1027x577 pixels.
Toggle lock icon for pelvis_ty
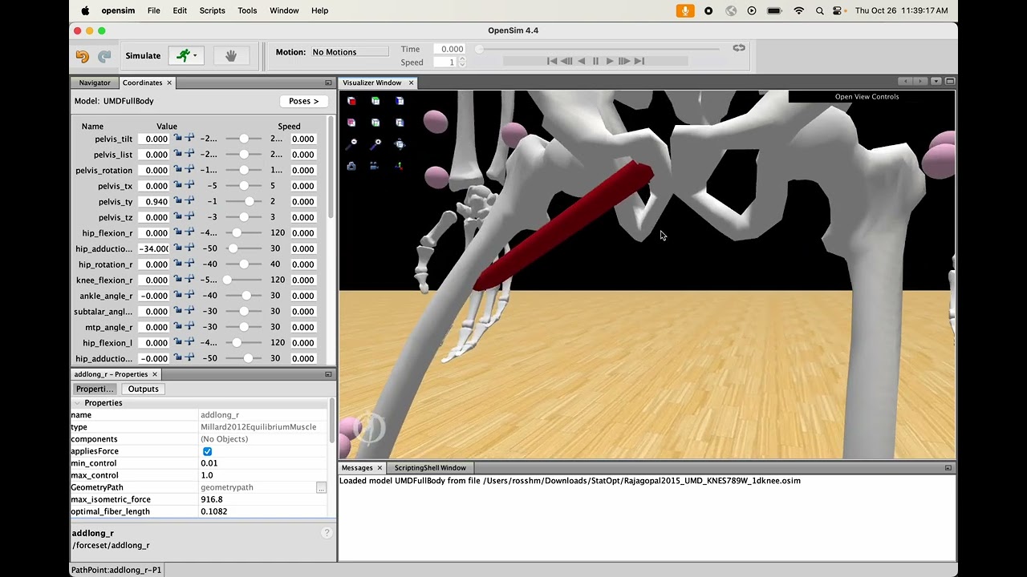(178, 201)
